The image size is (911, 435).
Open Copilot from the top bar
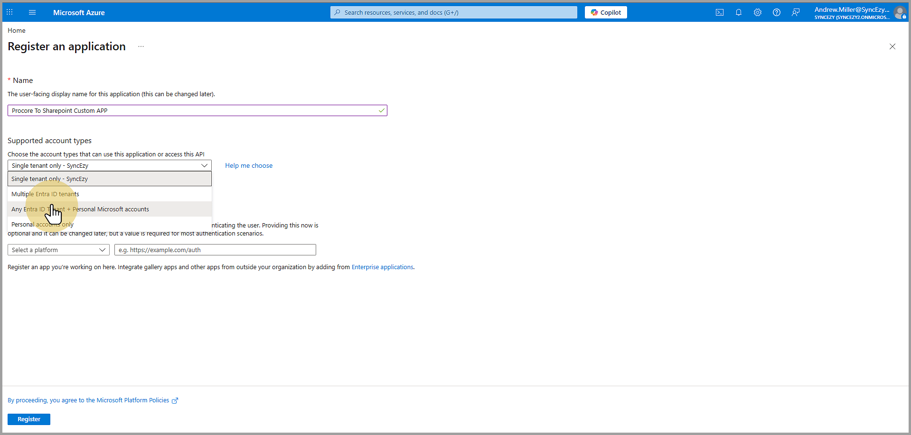point(605,12)
